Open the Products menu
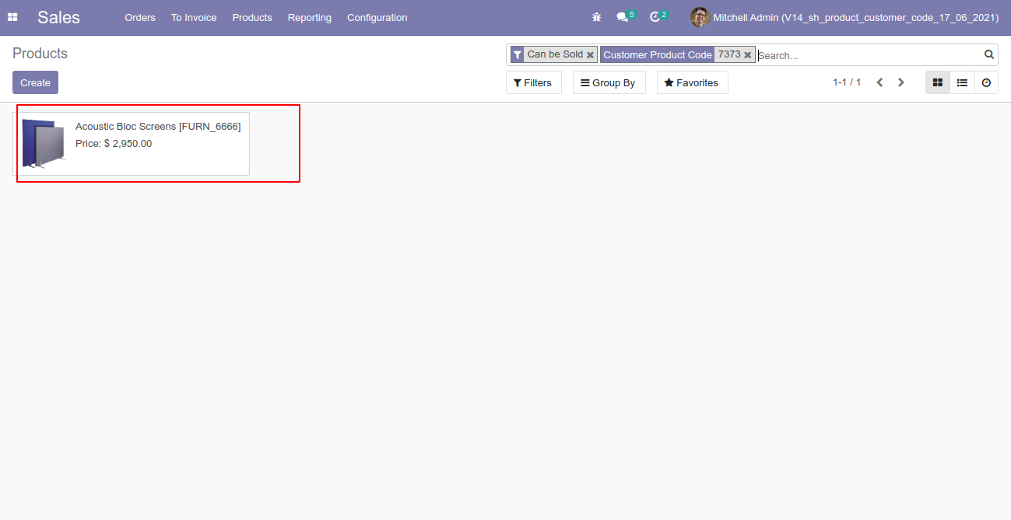The image size is (1011, 520). 252,17
